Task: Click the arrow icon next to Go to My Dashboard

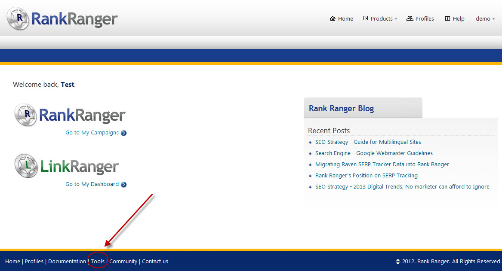Action: [123, 184]
